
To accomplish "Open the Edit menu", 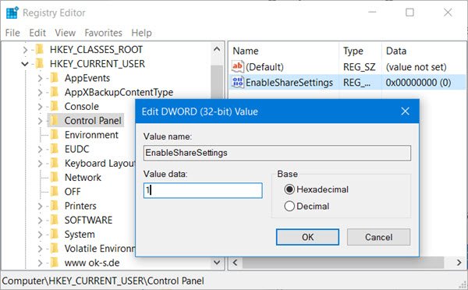I will tap(37, 33).
